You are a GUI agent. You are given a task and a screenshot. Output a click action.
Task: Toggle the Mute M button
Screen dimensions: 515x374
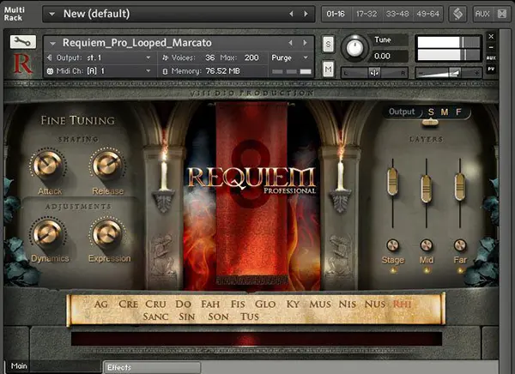coord(328,69)
